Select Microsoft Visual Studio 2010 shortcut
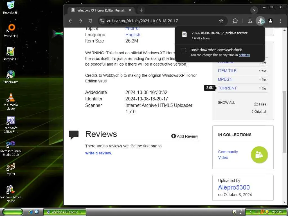The height and width of the screenshot is (216, 288). point(11,148)
